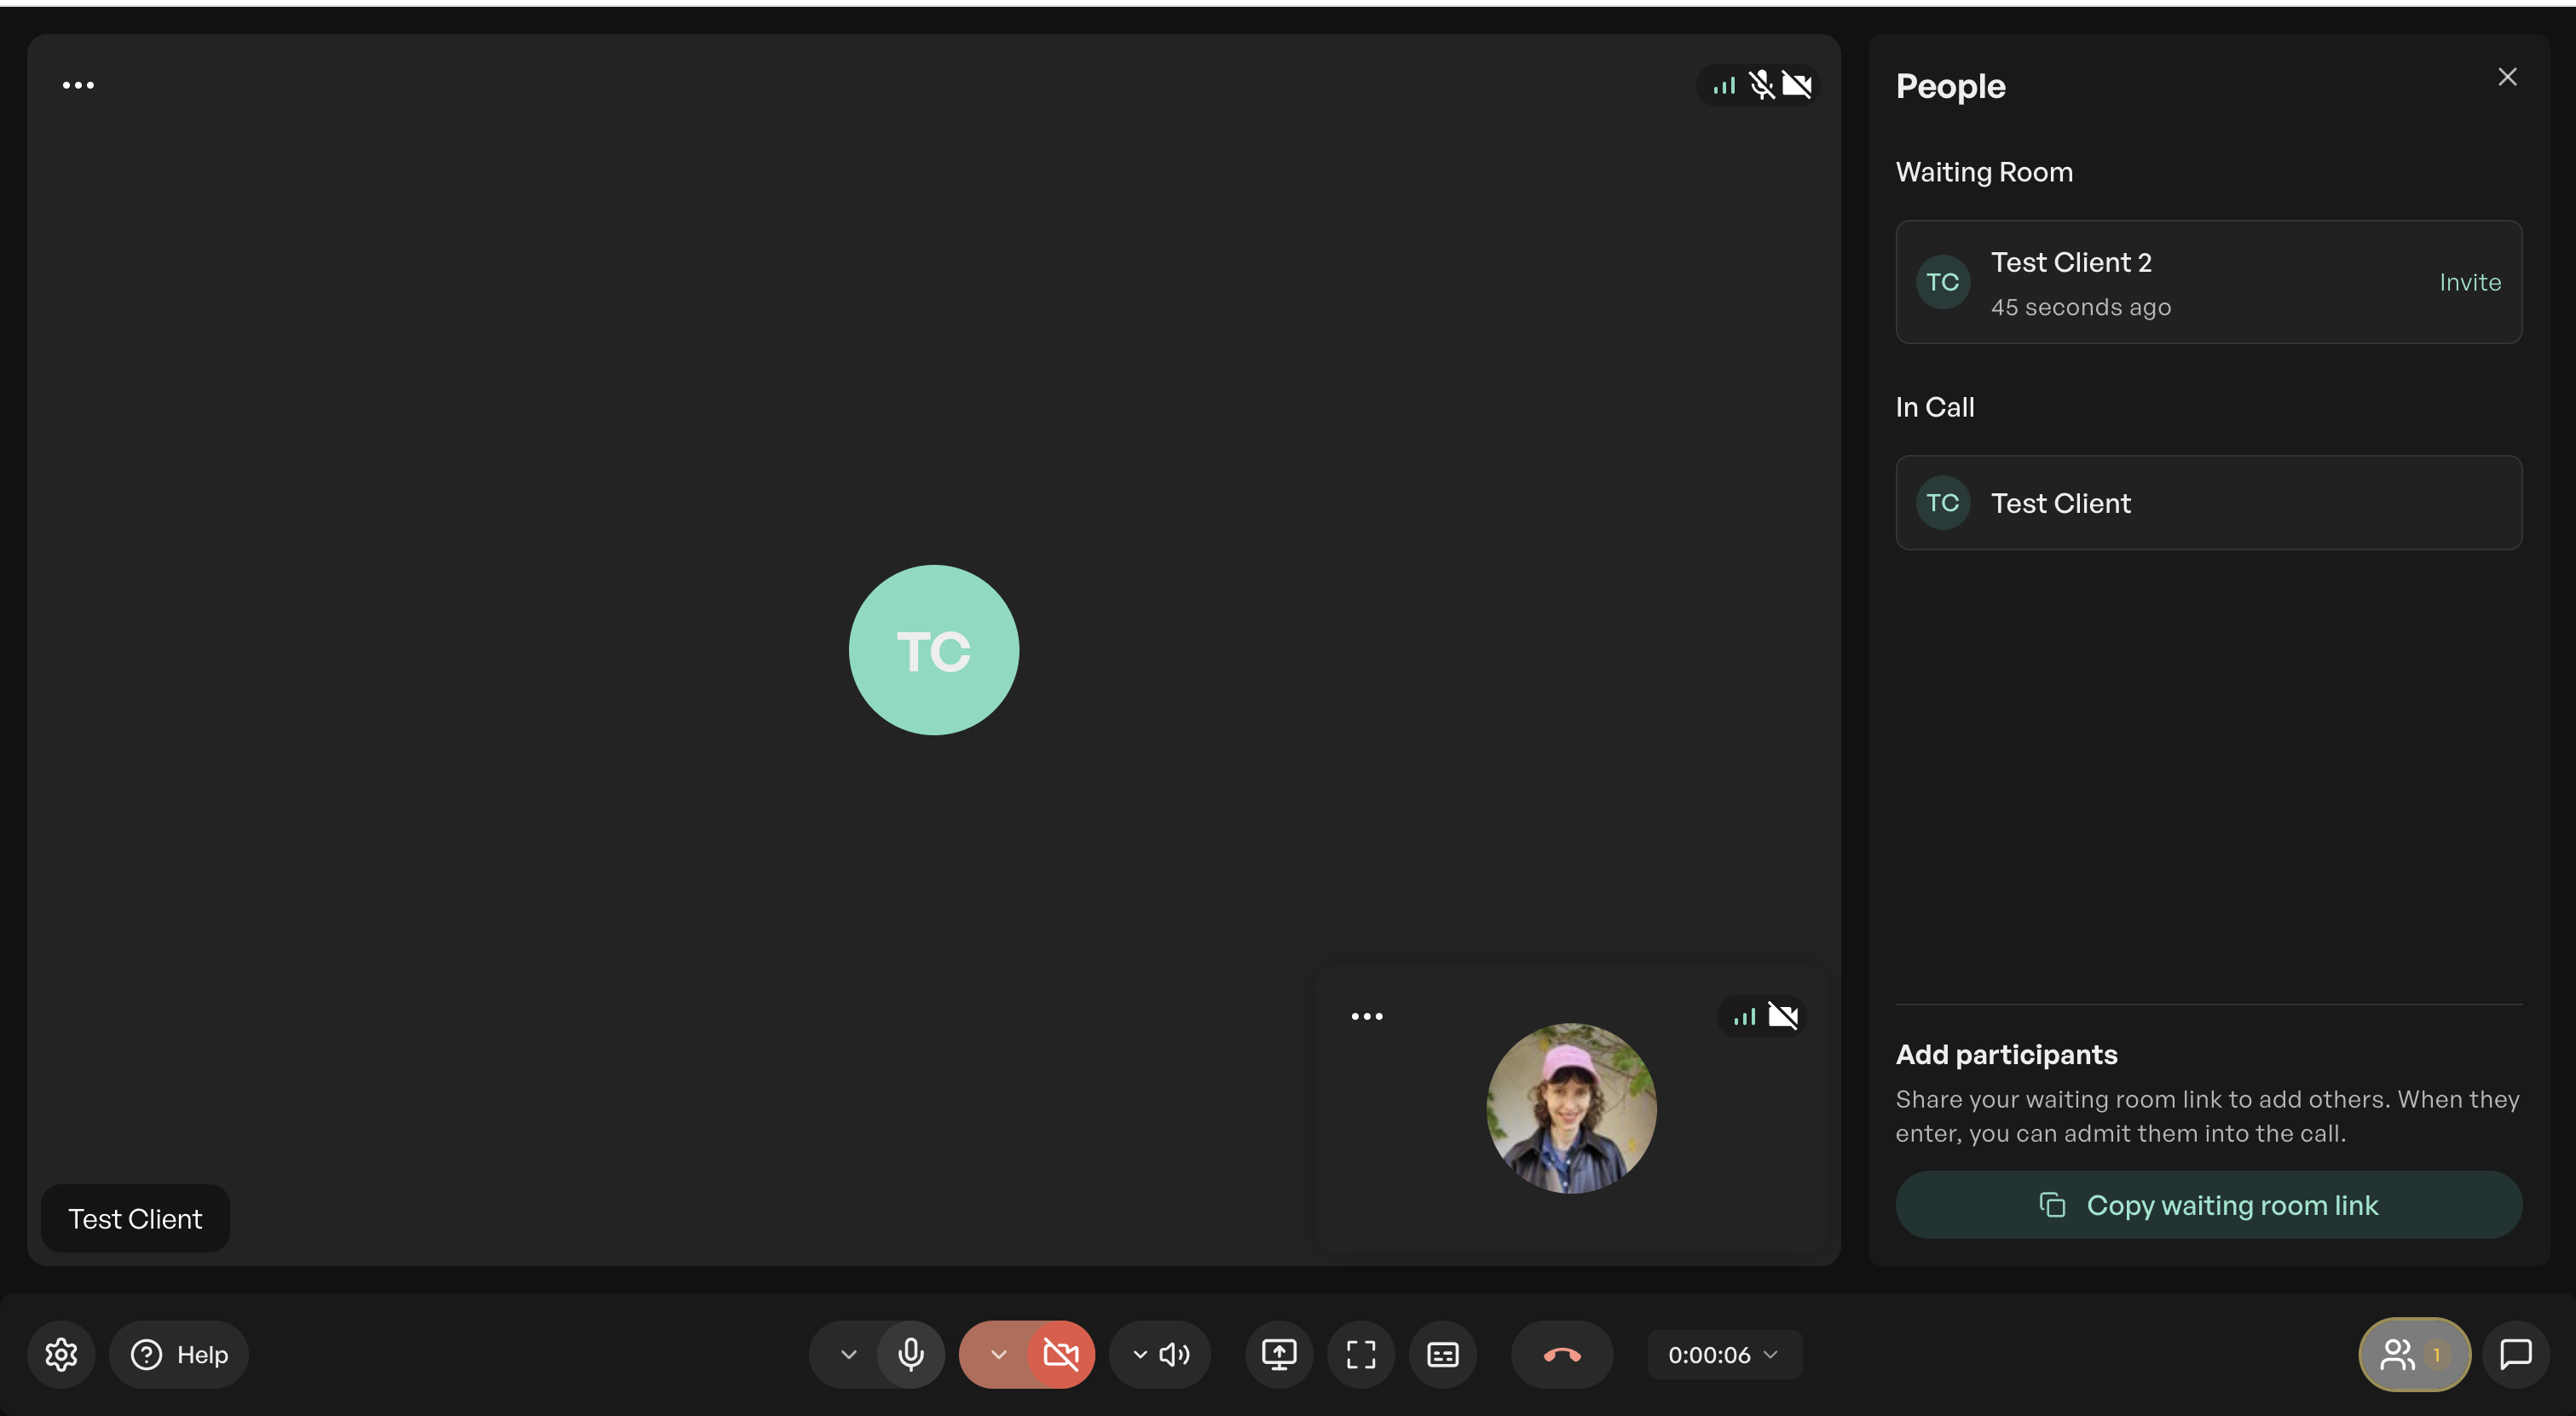
Task: Open the chat panel
Action: pos(2516,1355)
